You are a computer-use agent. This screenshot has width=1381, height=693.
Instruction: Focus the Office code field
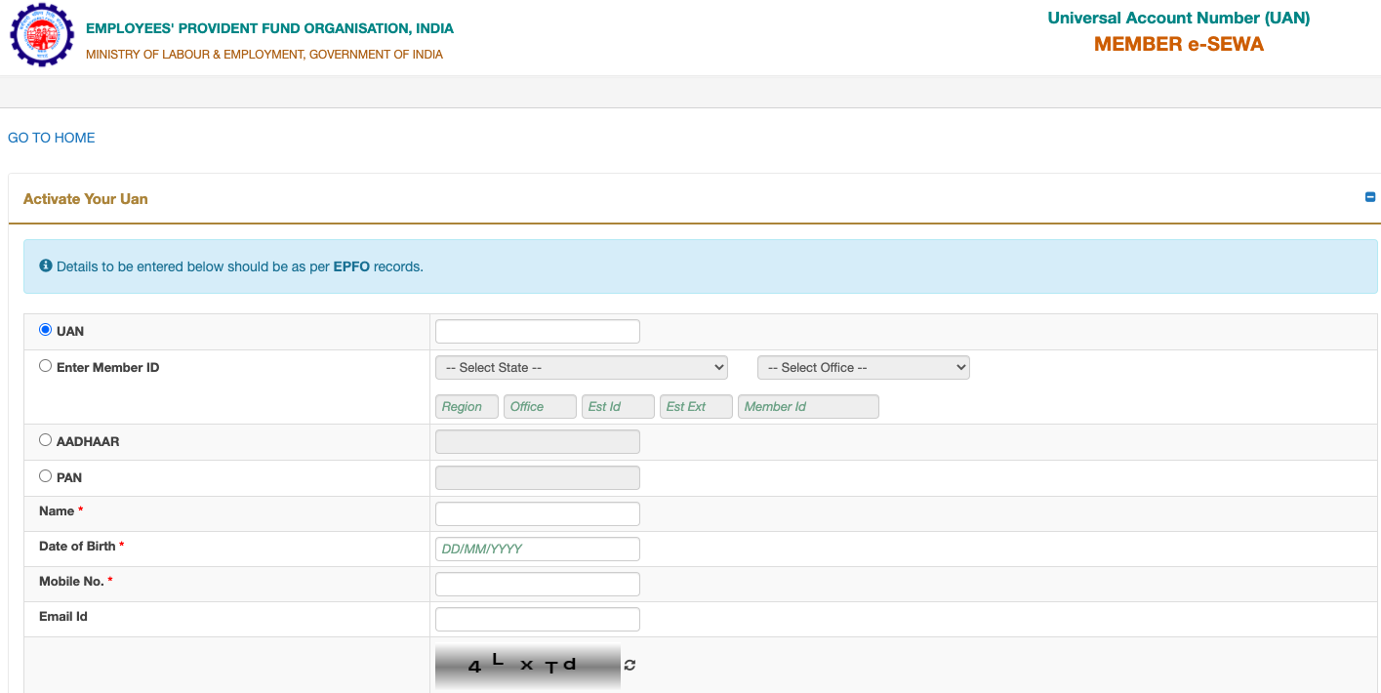540,406
